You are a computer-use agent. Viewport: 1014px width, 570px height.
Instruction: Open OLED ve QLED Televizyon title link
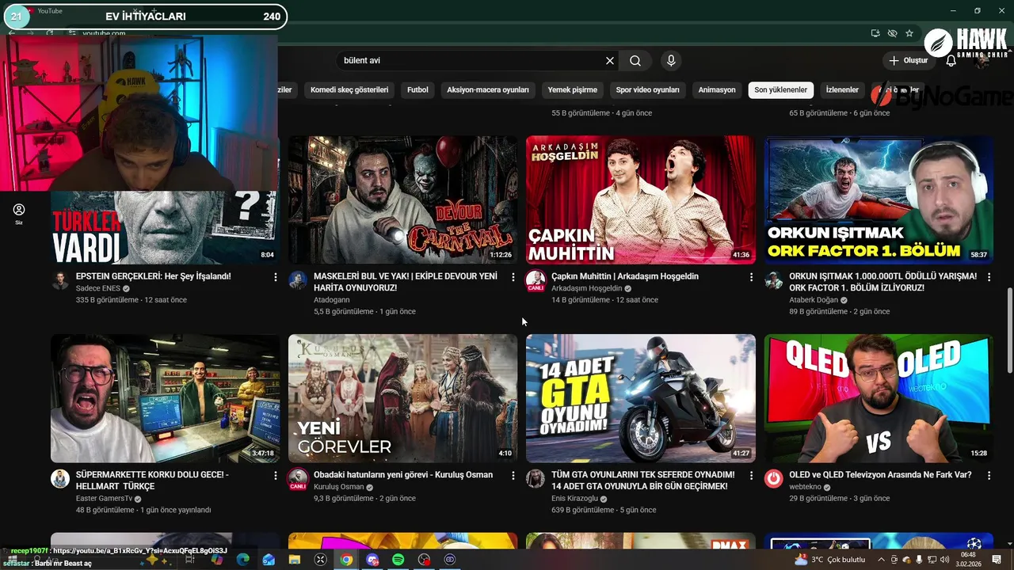click(x=880, y=475)
